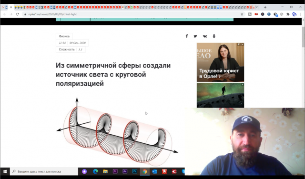Open File Explorer from taskbar
305x179 pixels.
click(105, 171)
